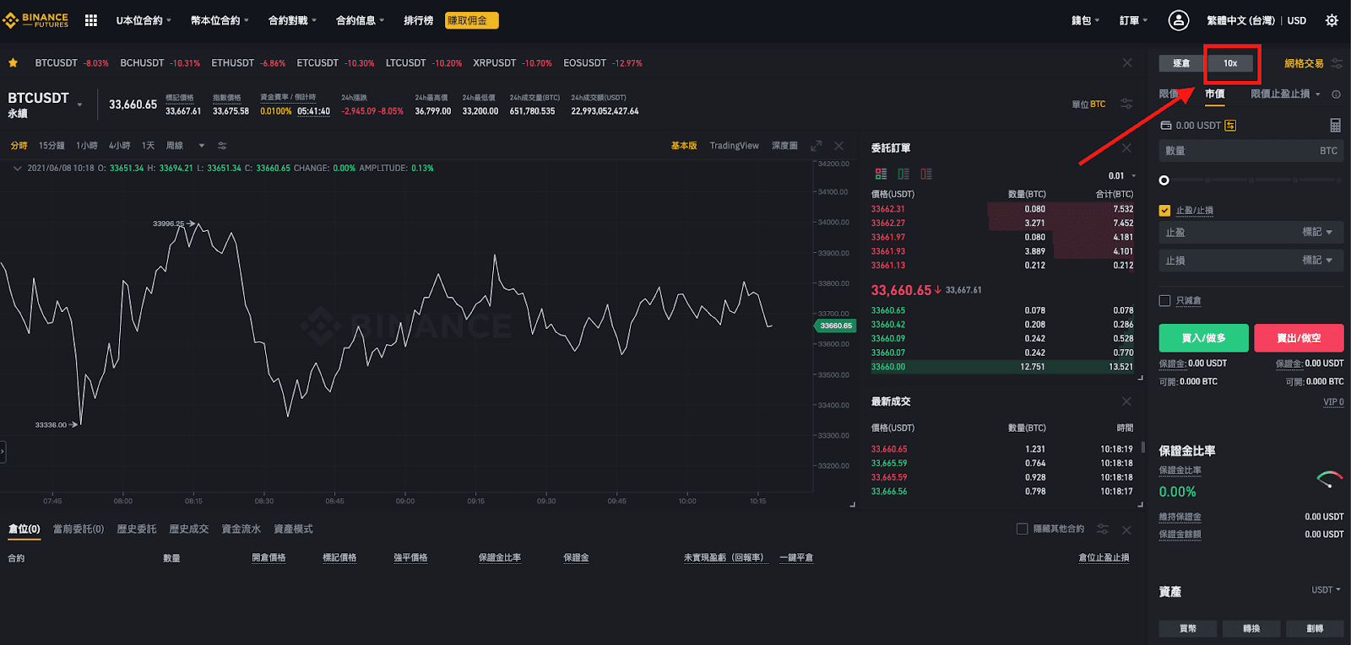Click the buy crypto 買幣 button
The height and width of the screenshot is (645, 1351).
point(1188,628)
